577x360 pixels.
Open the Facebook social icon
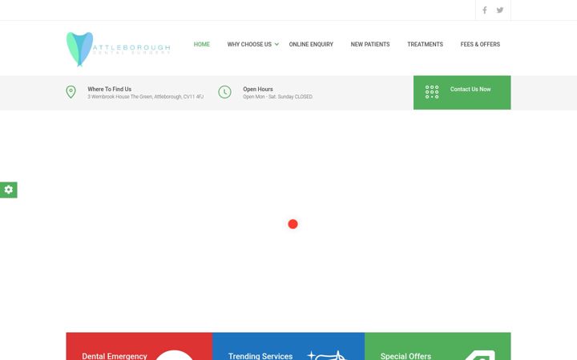[x=485, y=10]
